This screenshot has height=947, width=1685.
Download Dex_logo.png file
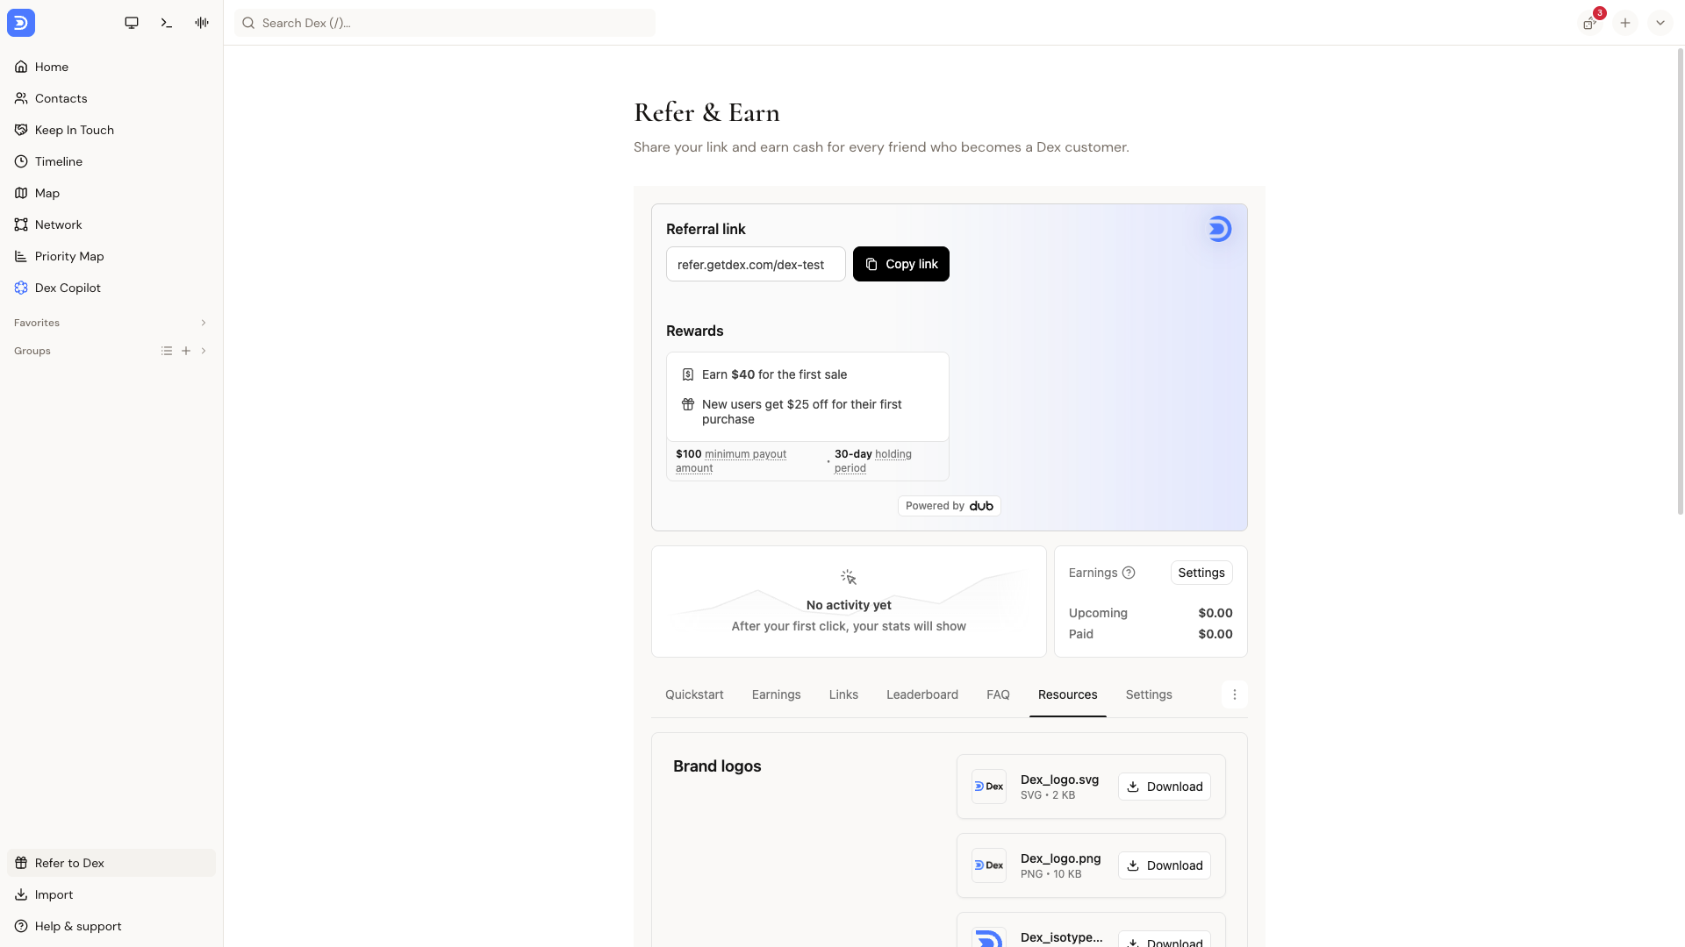coord(1165,865)
